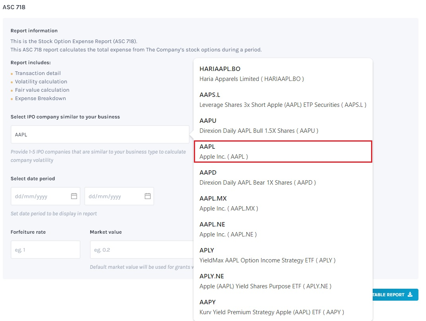The height and width of the screenshot is (321, 426).
Task: Select AAPD Direxion Daily AAPL Bear option
Action: tap(283, 177)
